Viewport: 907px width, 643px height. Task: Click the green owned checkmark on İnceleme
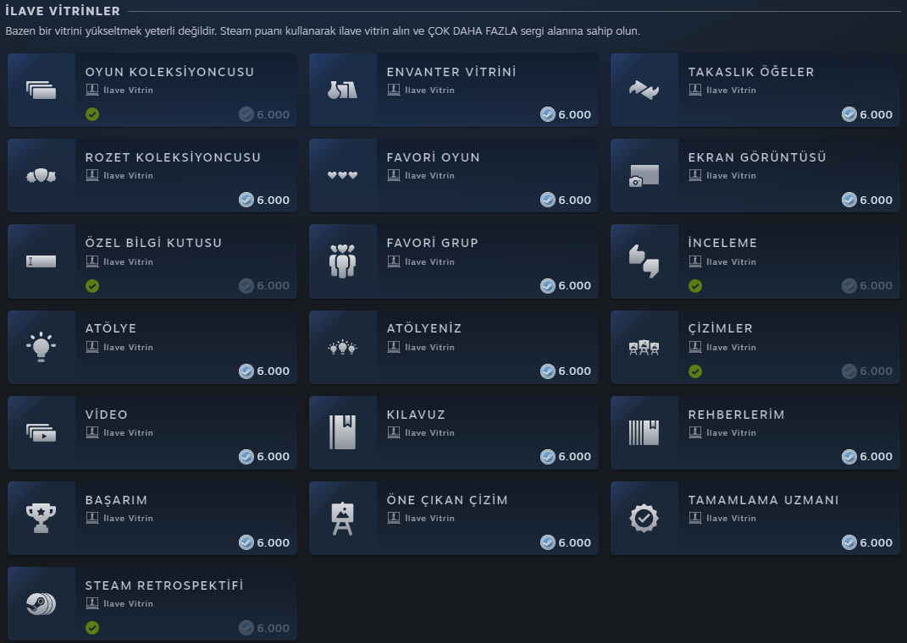point(695,286)
